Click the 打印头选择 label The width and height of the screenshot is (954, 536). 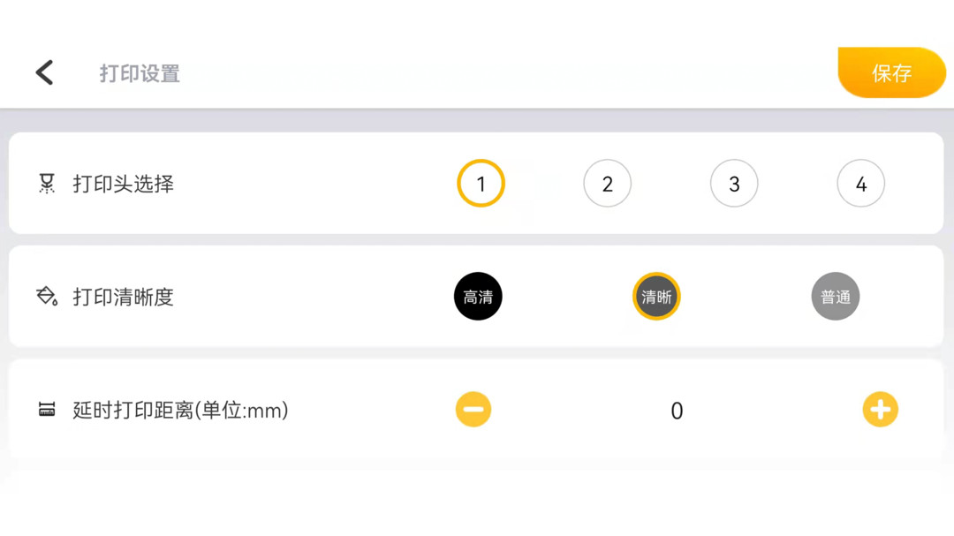coord(124,184)
